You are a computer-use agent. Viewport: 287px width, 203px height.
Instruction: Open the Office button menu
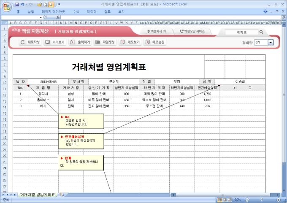pyautogui.click(x=7, y=7)
